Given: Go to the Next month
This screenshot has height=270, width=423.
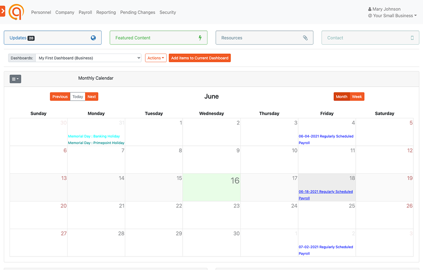Looking at the screenshot, I should 92,97.
